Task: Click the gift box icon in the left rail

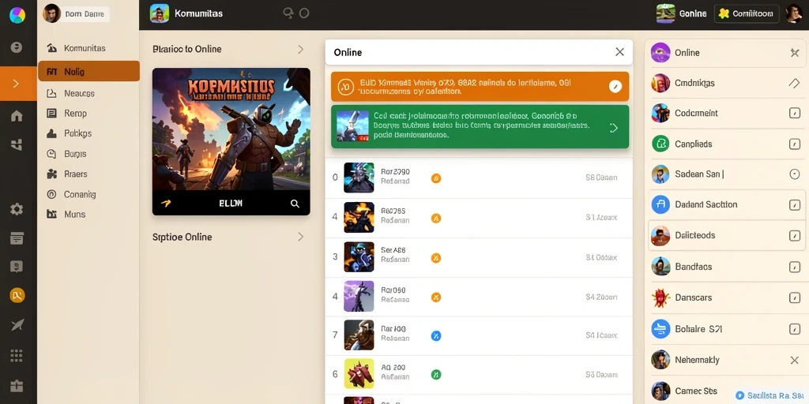Action: (17, 385)
